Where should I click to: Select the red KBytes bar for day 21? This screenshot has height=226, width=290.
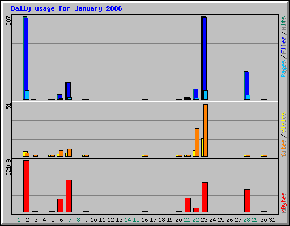(187, 205)
